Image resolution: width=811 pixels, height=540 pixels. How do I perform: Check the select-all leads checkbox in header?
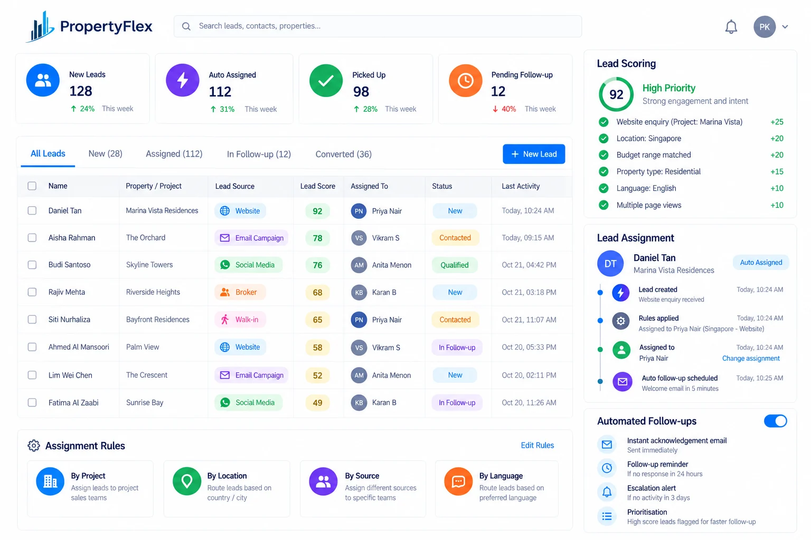[x=32, y=186]
